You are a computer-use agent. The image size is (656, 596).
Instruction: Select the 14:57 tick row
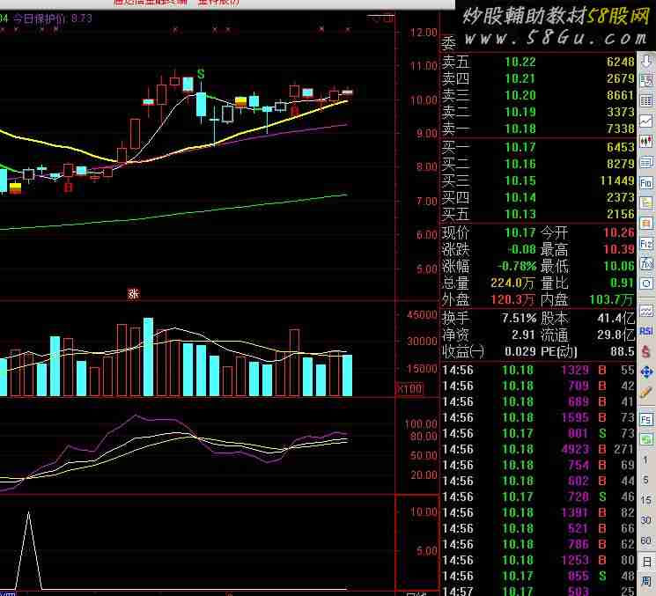point(538,591)
